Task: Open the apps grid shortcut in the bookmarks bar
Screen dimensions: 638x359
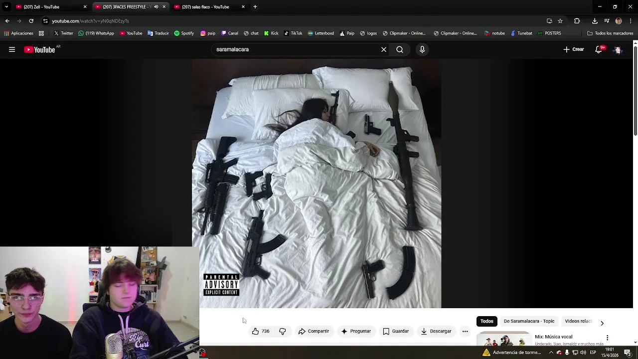Action: pos(41,33)
